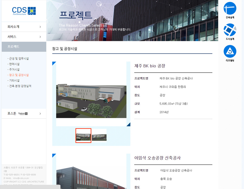Go to 판매시설 category
Viewport: 244px width, 189px height.
pyautogui.click(x=14, y=64)
